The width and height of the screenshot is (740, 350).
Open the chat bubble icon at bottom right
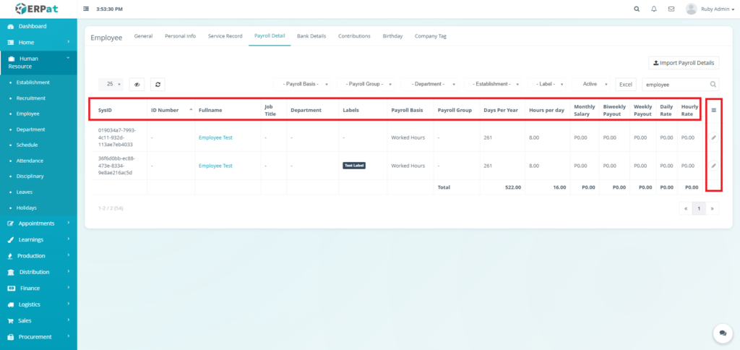pos(722,333)
